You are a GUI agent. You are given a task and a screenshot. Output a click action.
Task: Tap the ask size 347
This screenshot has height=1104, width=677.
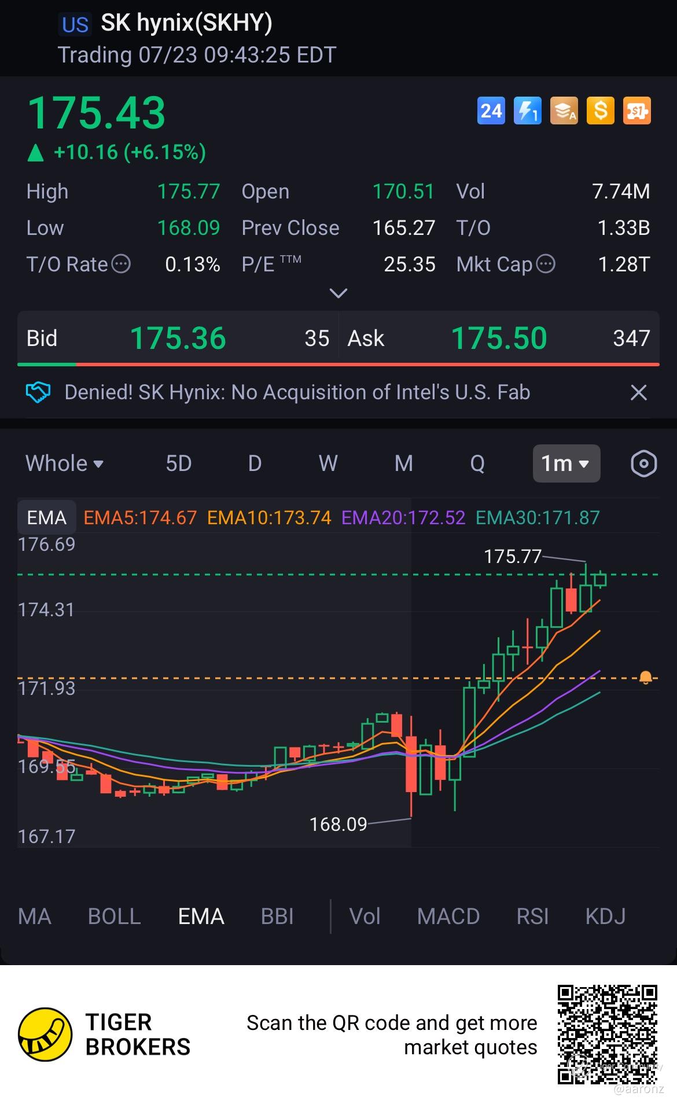click(x=632, y=338)
